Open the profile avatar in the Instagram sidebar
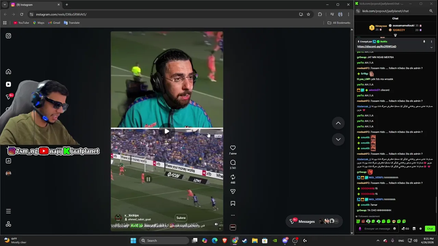The width and height of the screenshot is (438, 246). click(8, 174)
